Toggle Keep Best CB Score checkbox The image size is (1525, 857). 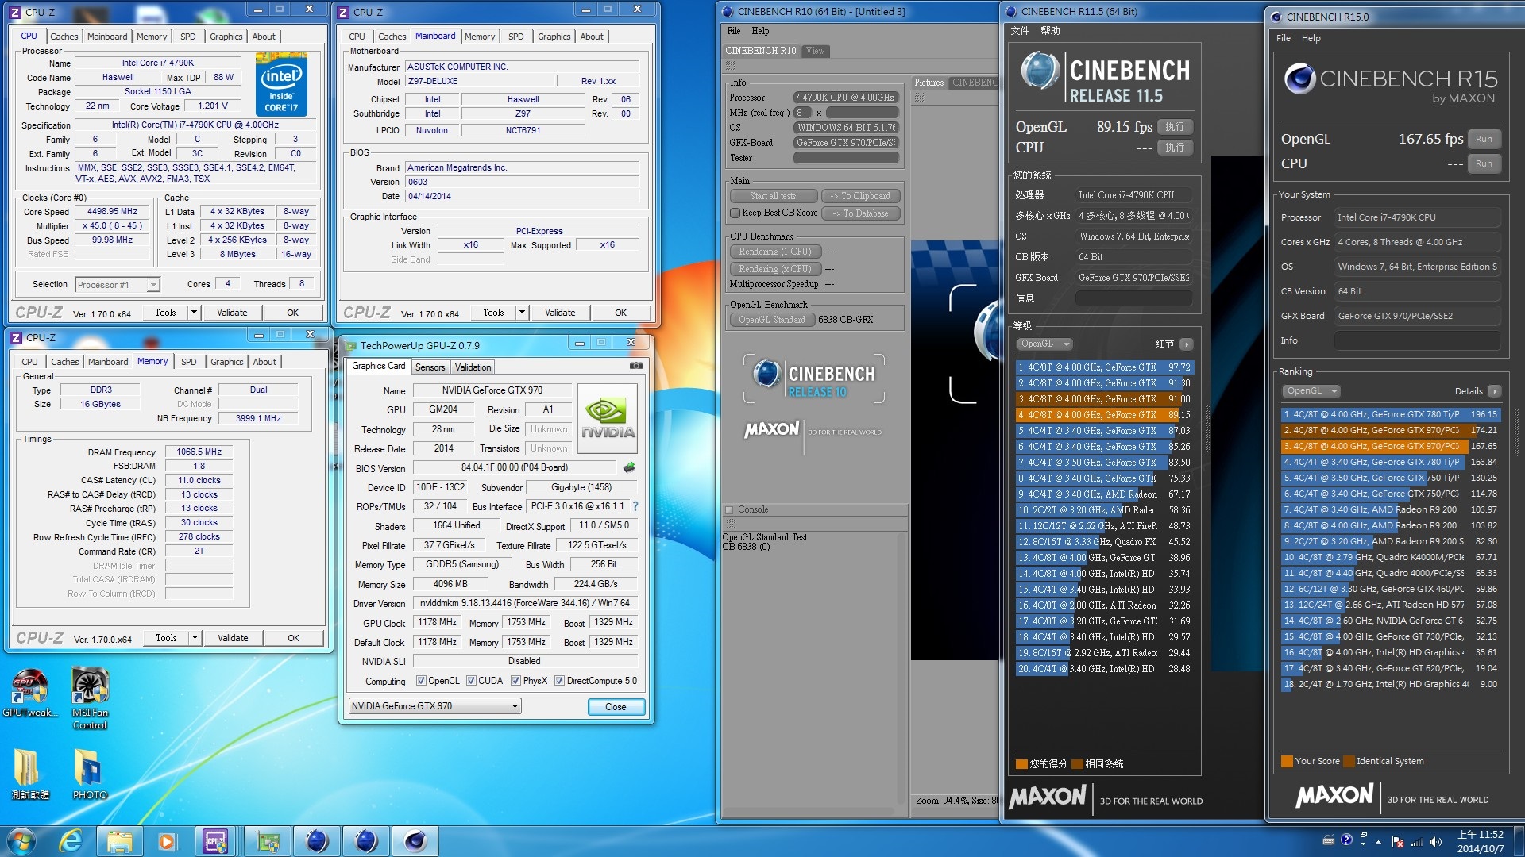(x=735, y=213)
